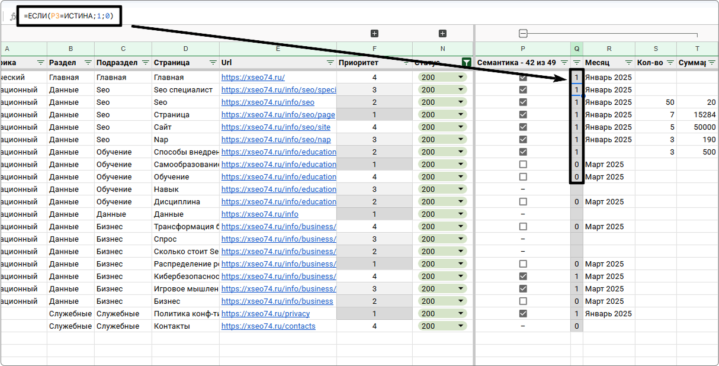Open status 200 dropdown in Страница row
The width and height of the screenshot is (719, 366).
tap(460, 114)
